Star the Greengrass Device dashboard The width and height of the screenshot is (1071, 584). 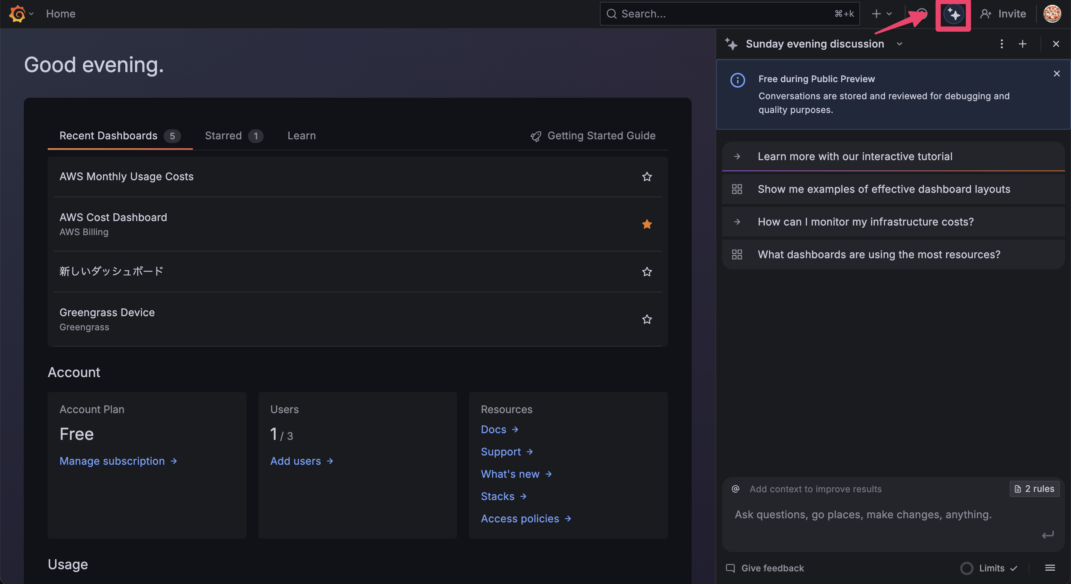tap(647, 319)
